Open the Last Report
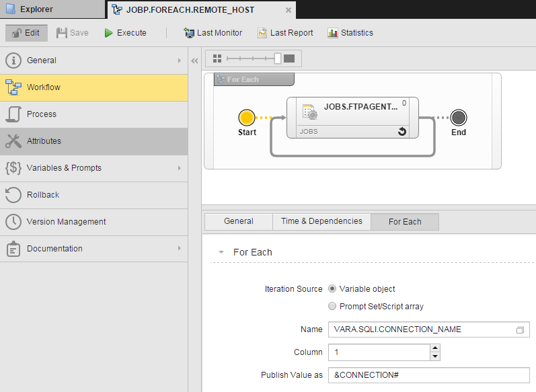 point(285,33)
